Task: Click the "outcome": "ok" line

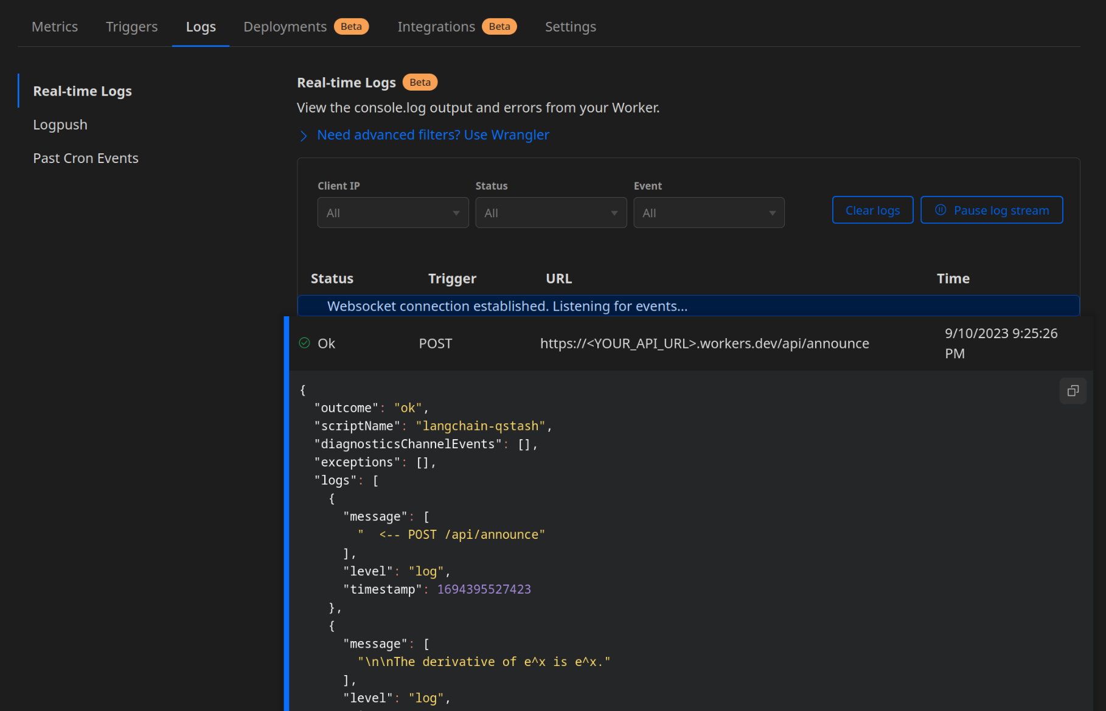Action: point(371,408)
